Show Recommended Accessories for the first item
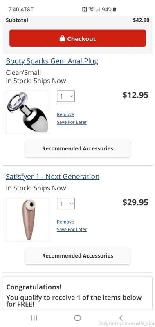Viewport: 155px width, 327px height. pyautogui.click(x=78, y=148)
